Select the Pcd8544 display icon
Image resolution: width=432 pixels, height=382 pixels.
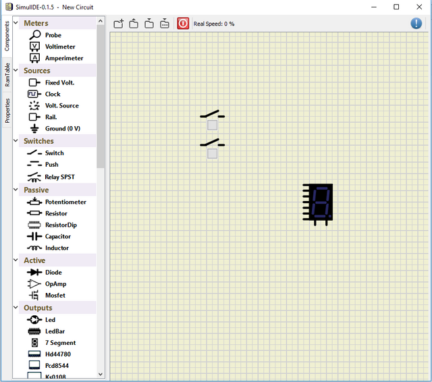point(34,366)
